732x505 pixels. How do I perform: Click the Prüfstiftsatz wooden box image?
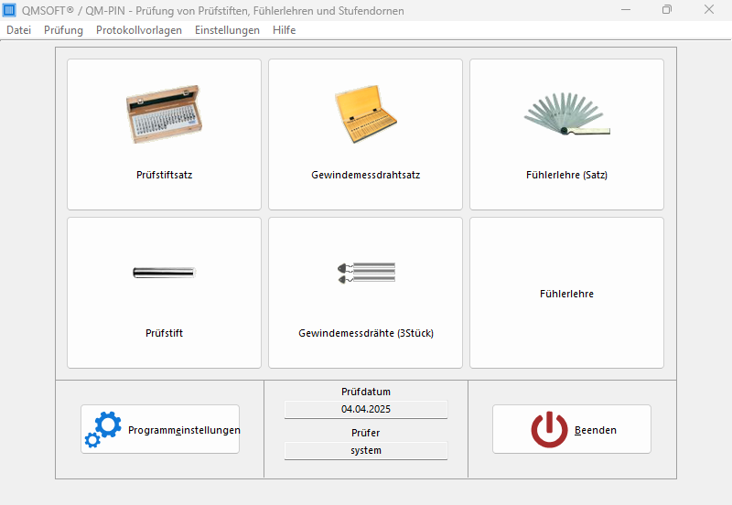tap(164, 113)
